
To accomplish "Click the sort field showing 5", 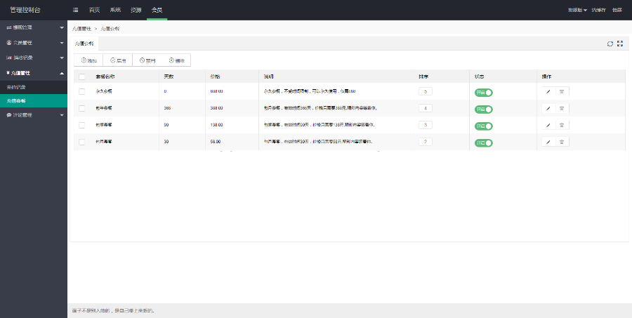I will 426,91.
